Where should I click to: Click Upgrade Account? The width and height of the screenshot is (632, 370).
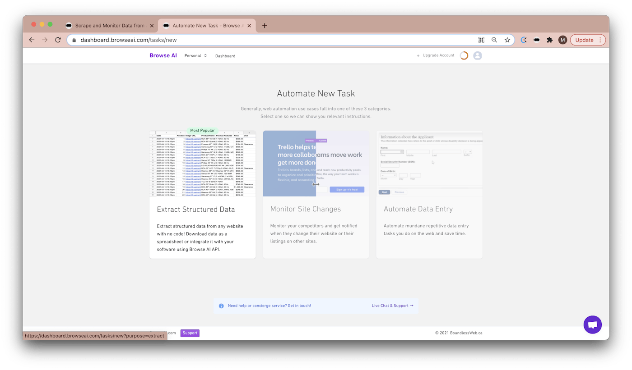435,55
